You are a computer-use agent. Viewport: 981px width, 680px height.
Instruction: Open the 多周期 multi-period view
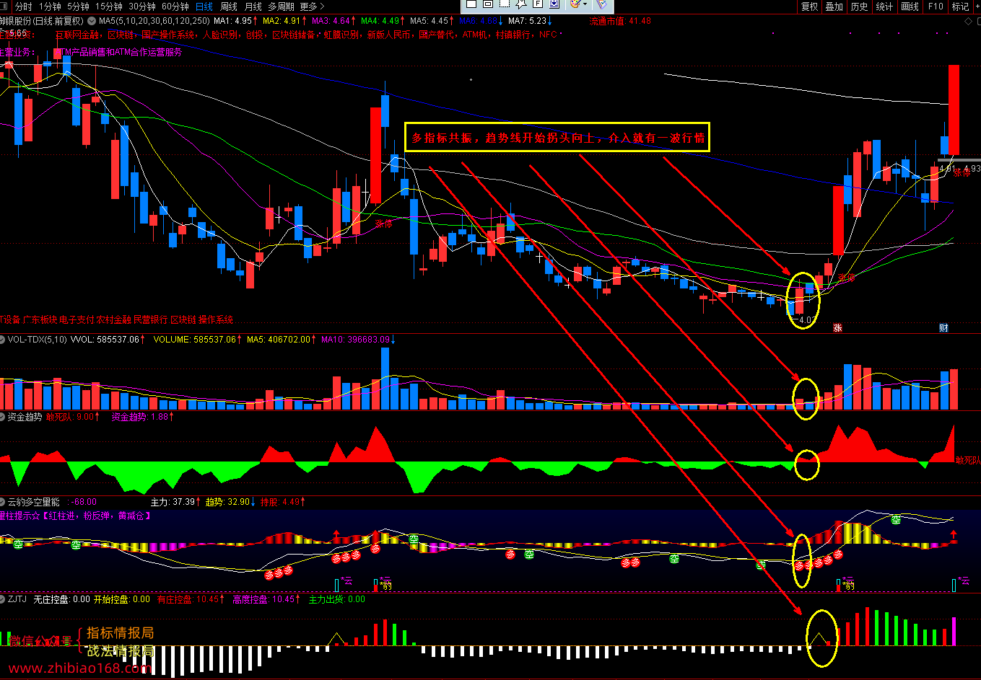281,6
